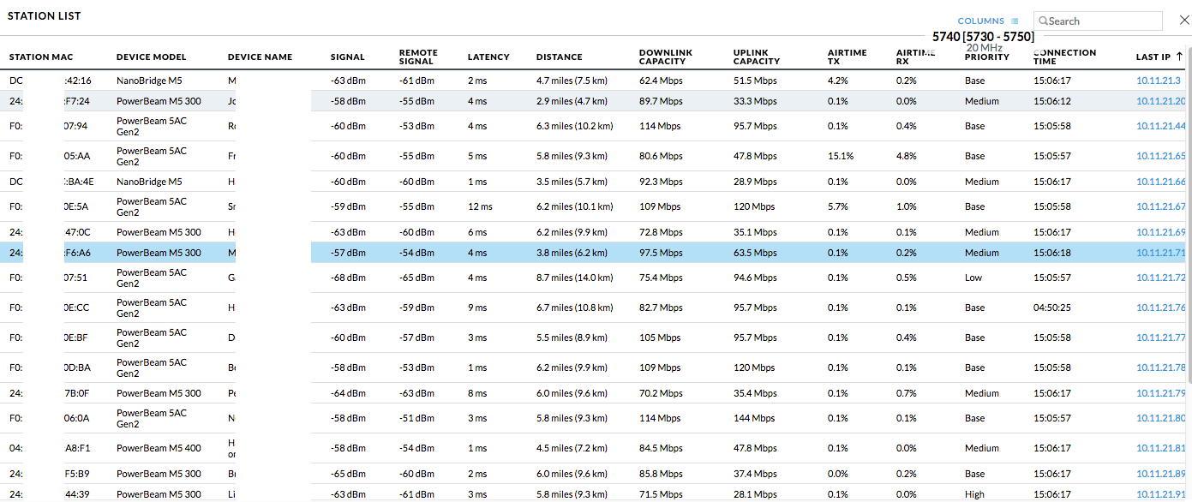Click the search magnifier icon
Screen dimensions: 1192x502
(x=1043, y=21)
